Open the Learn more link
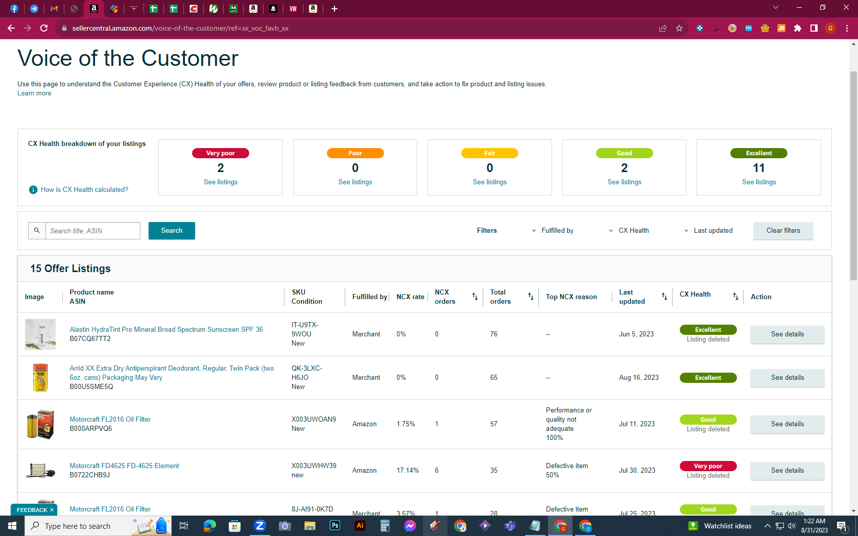The image size is (858, 536). point(34,93)
